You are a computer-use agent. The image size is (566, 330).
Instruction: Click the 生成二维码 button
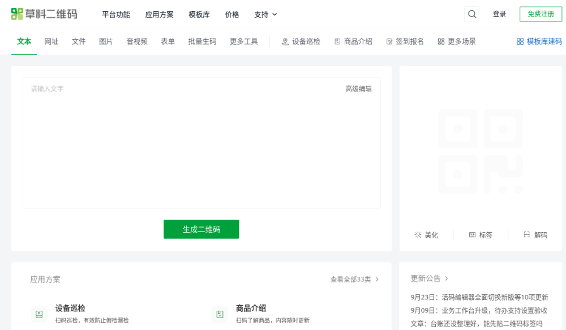201,229
